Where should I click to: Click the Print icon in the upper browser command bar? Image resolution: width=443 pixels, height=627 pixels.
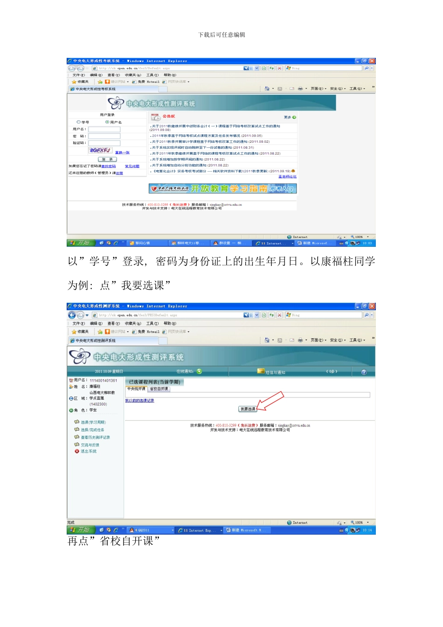(x=300, y=88)
